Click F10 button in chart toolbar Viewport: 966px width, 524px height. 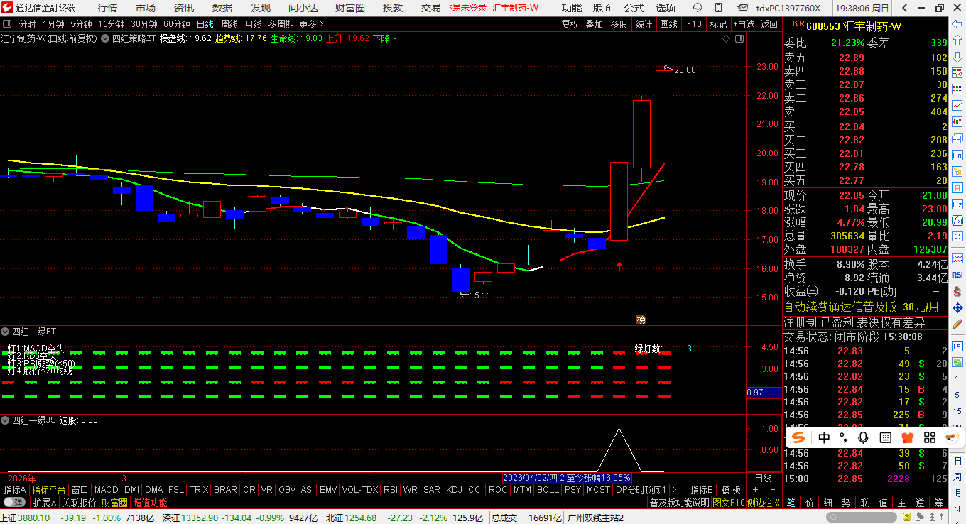click(694, 24)
